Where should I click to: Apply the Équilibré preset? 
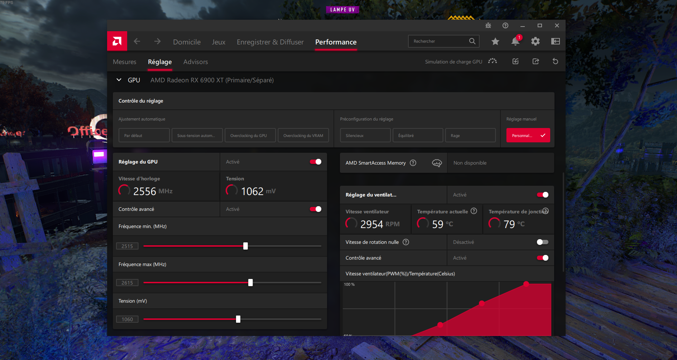pos(418,136)
